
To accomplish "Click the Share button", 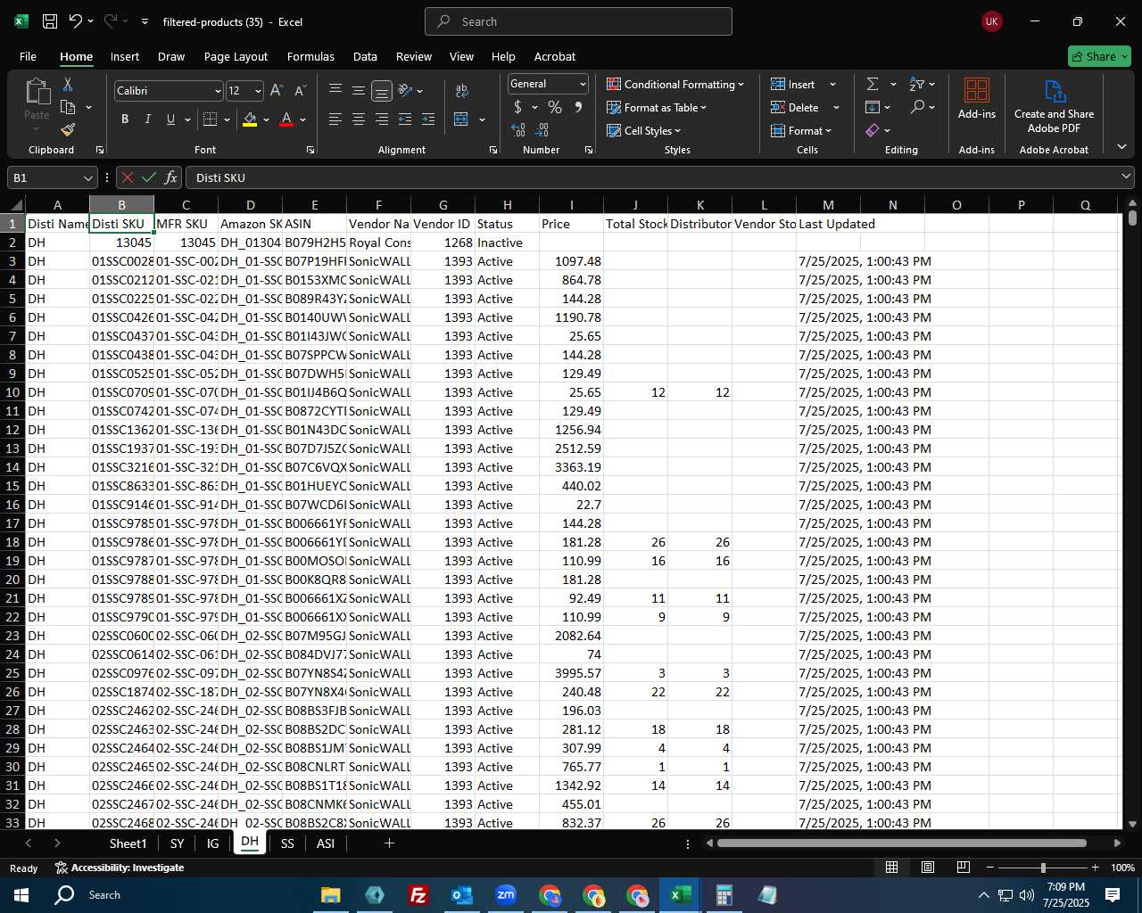I will click(1099, 56).
